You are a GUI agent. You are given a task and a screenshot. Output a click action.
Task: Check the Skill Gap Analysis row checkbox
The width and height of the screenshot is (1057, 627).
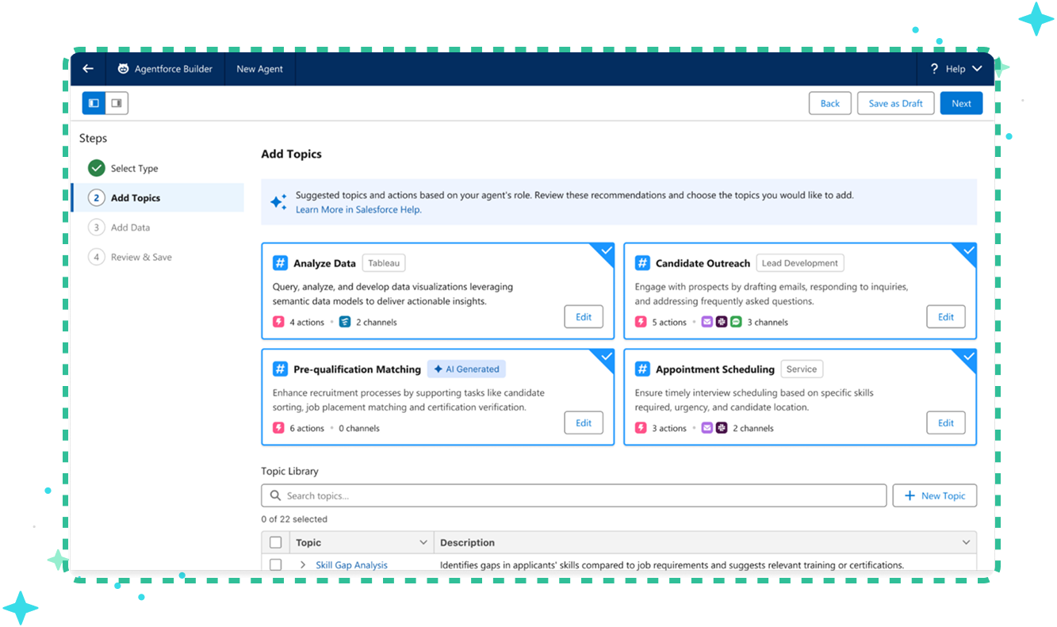click(x=275, y=564)
